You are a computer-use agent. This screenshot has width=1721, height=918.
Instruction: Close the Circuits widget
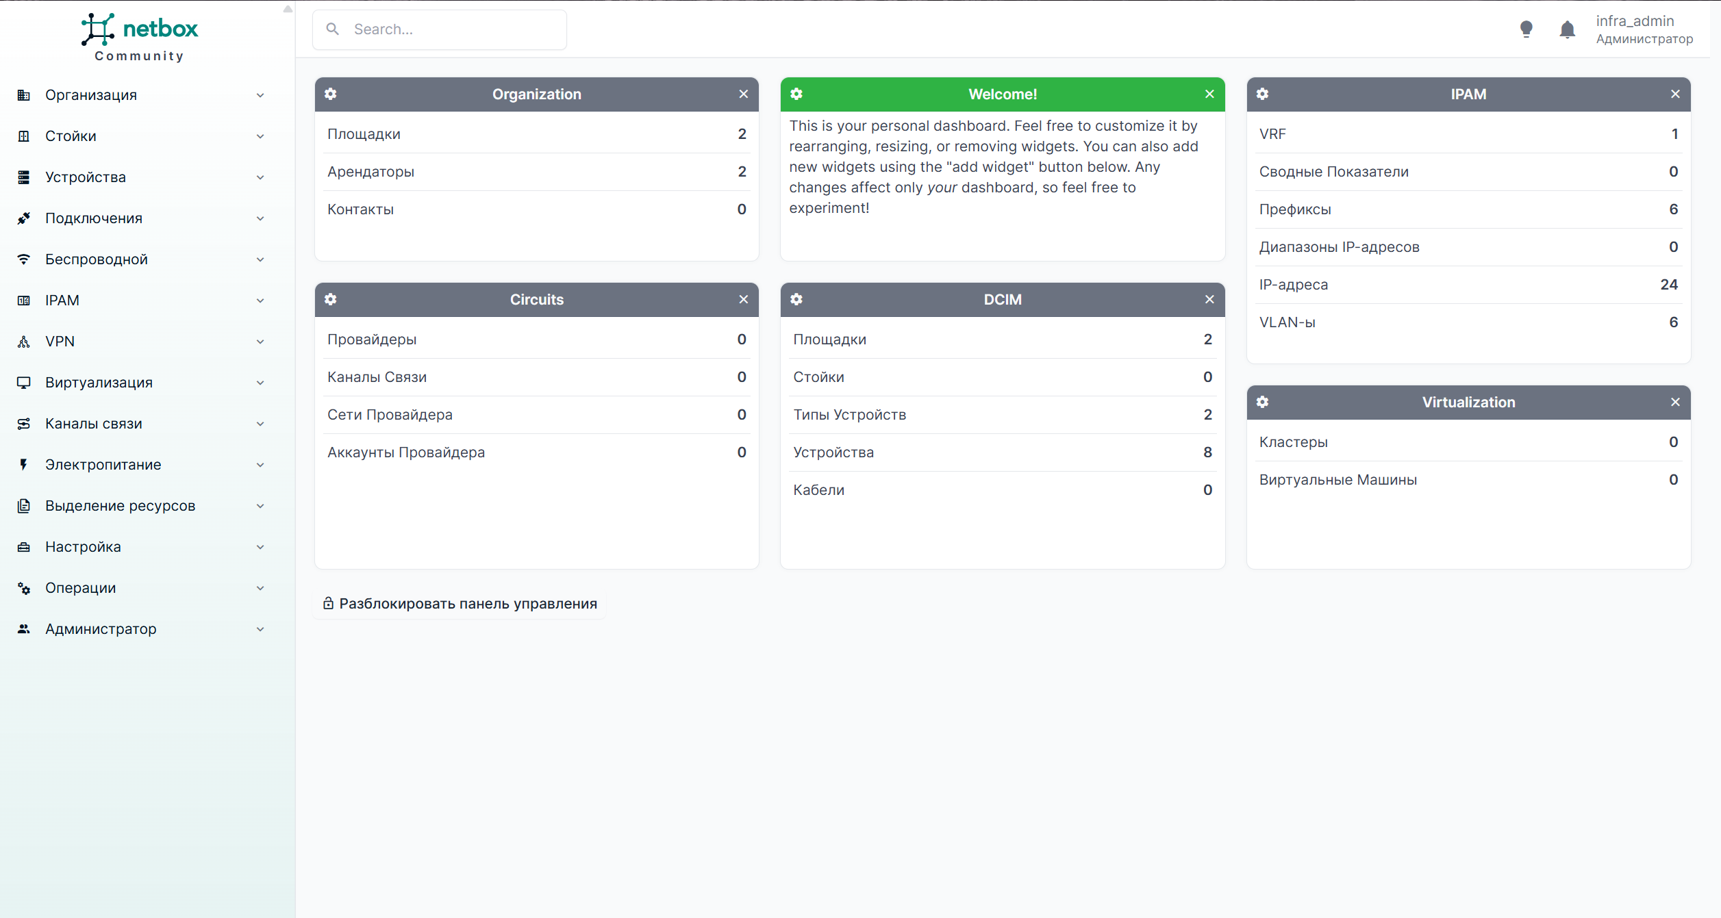(744, 299)
